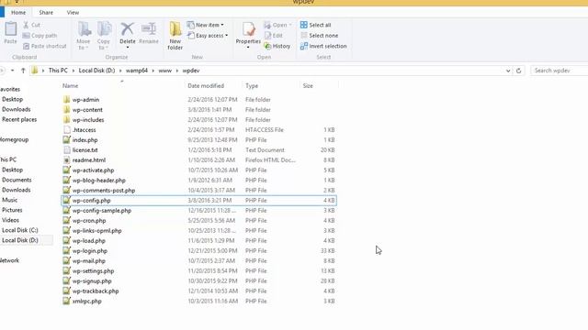
Task: Click the license.txt file icon
Action: pos(67,150)
